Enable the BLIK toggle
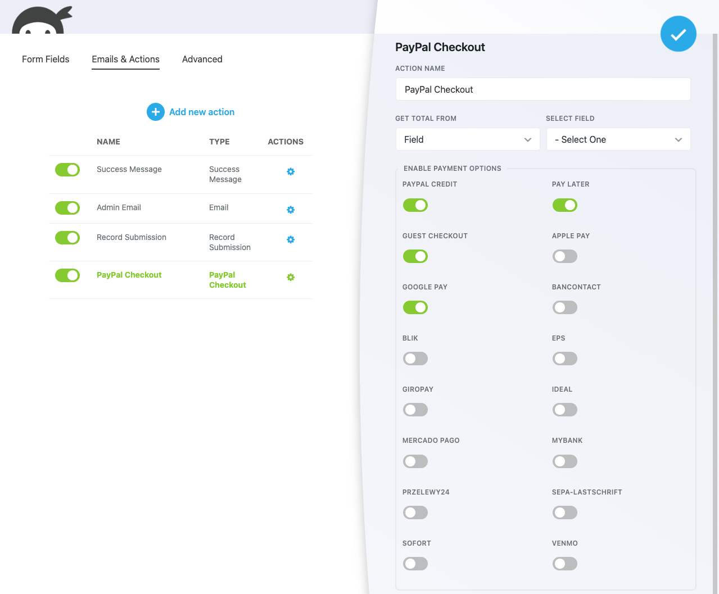The image size is (719, 594). coord(415,359)
